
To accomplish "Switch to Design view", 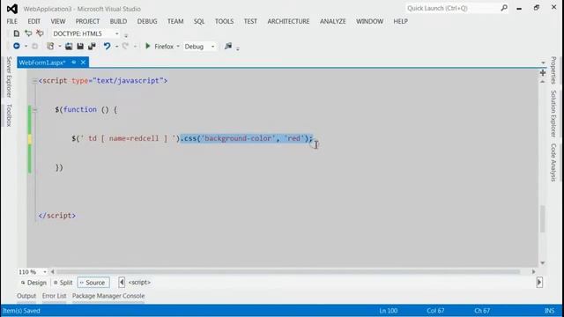I will [33, 283].
